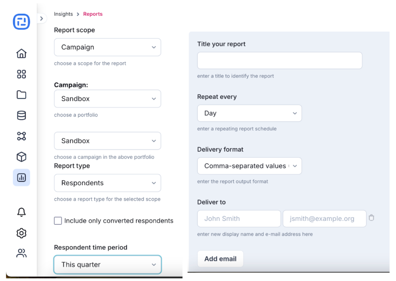Image resolution: width=396 pixels, height=281 pixels.
Task: Open the dashboard grid icon
Action: (x=22, y=74)
